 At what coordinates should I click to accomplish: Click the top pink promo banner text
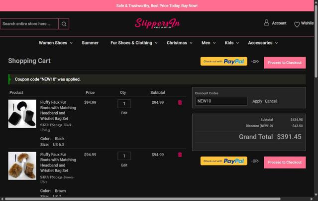(x=157, y=5)
